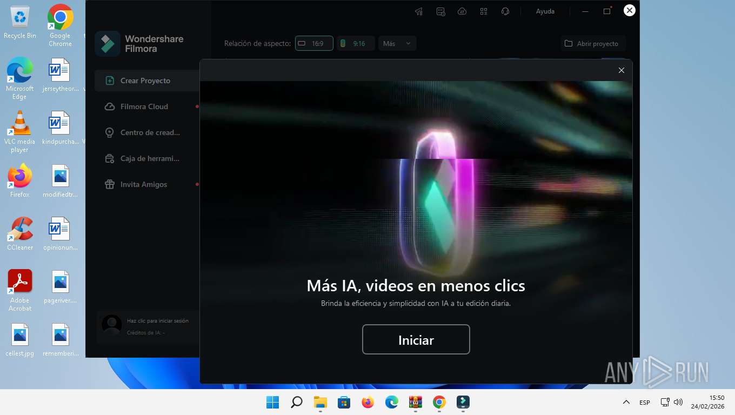Select the pageriver image file

[60, 287]
